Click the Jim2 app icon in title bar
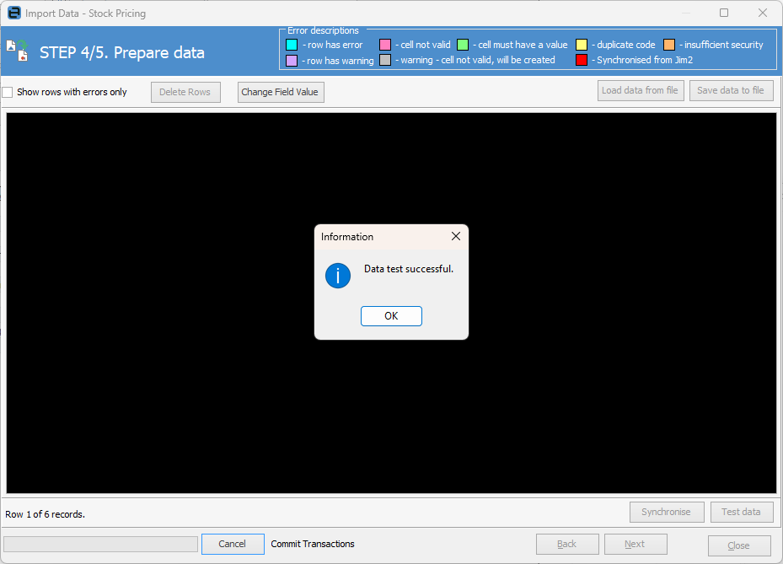Viewport: 783px width, 564px height. pyautogui.click(x=14, y=13)
